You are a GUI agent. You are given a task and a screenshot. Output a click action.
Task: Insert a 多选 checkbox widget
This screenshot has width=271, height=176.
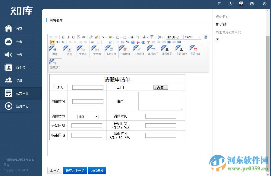click(x=69, y=51)
